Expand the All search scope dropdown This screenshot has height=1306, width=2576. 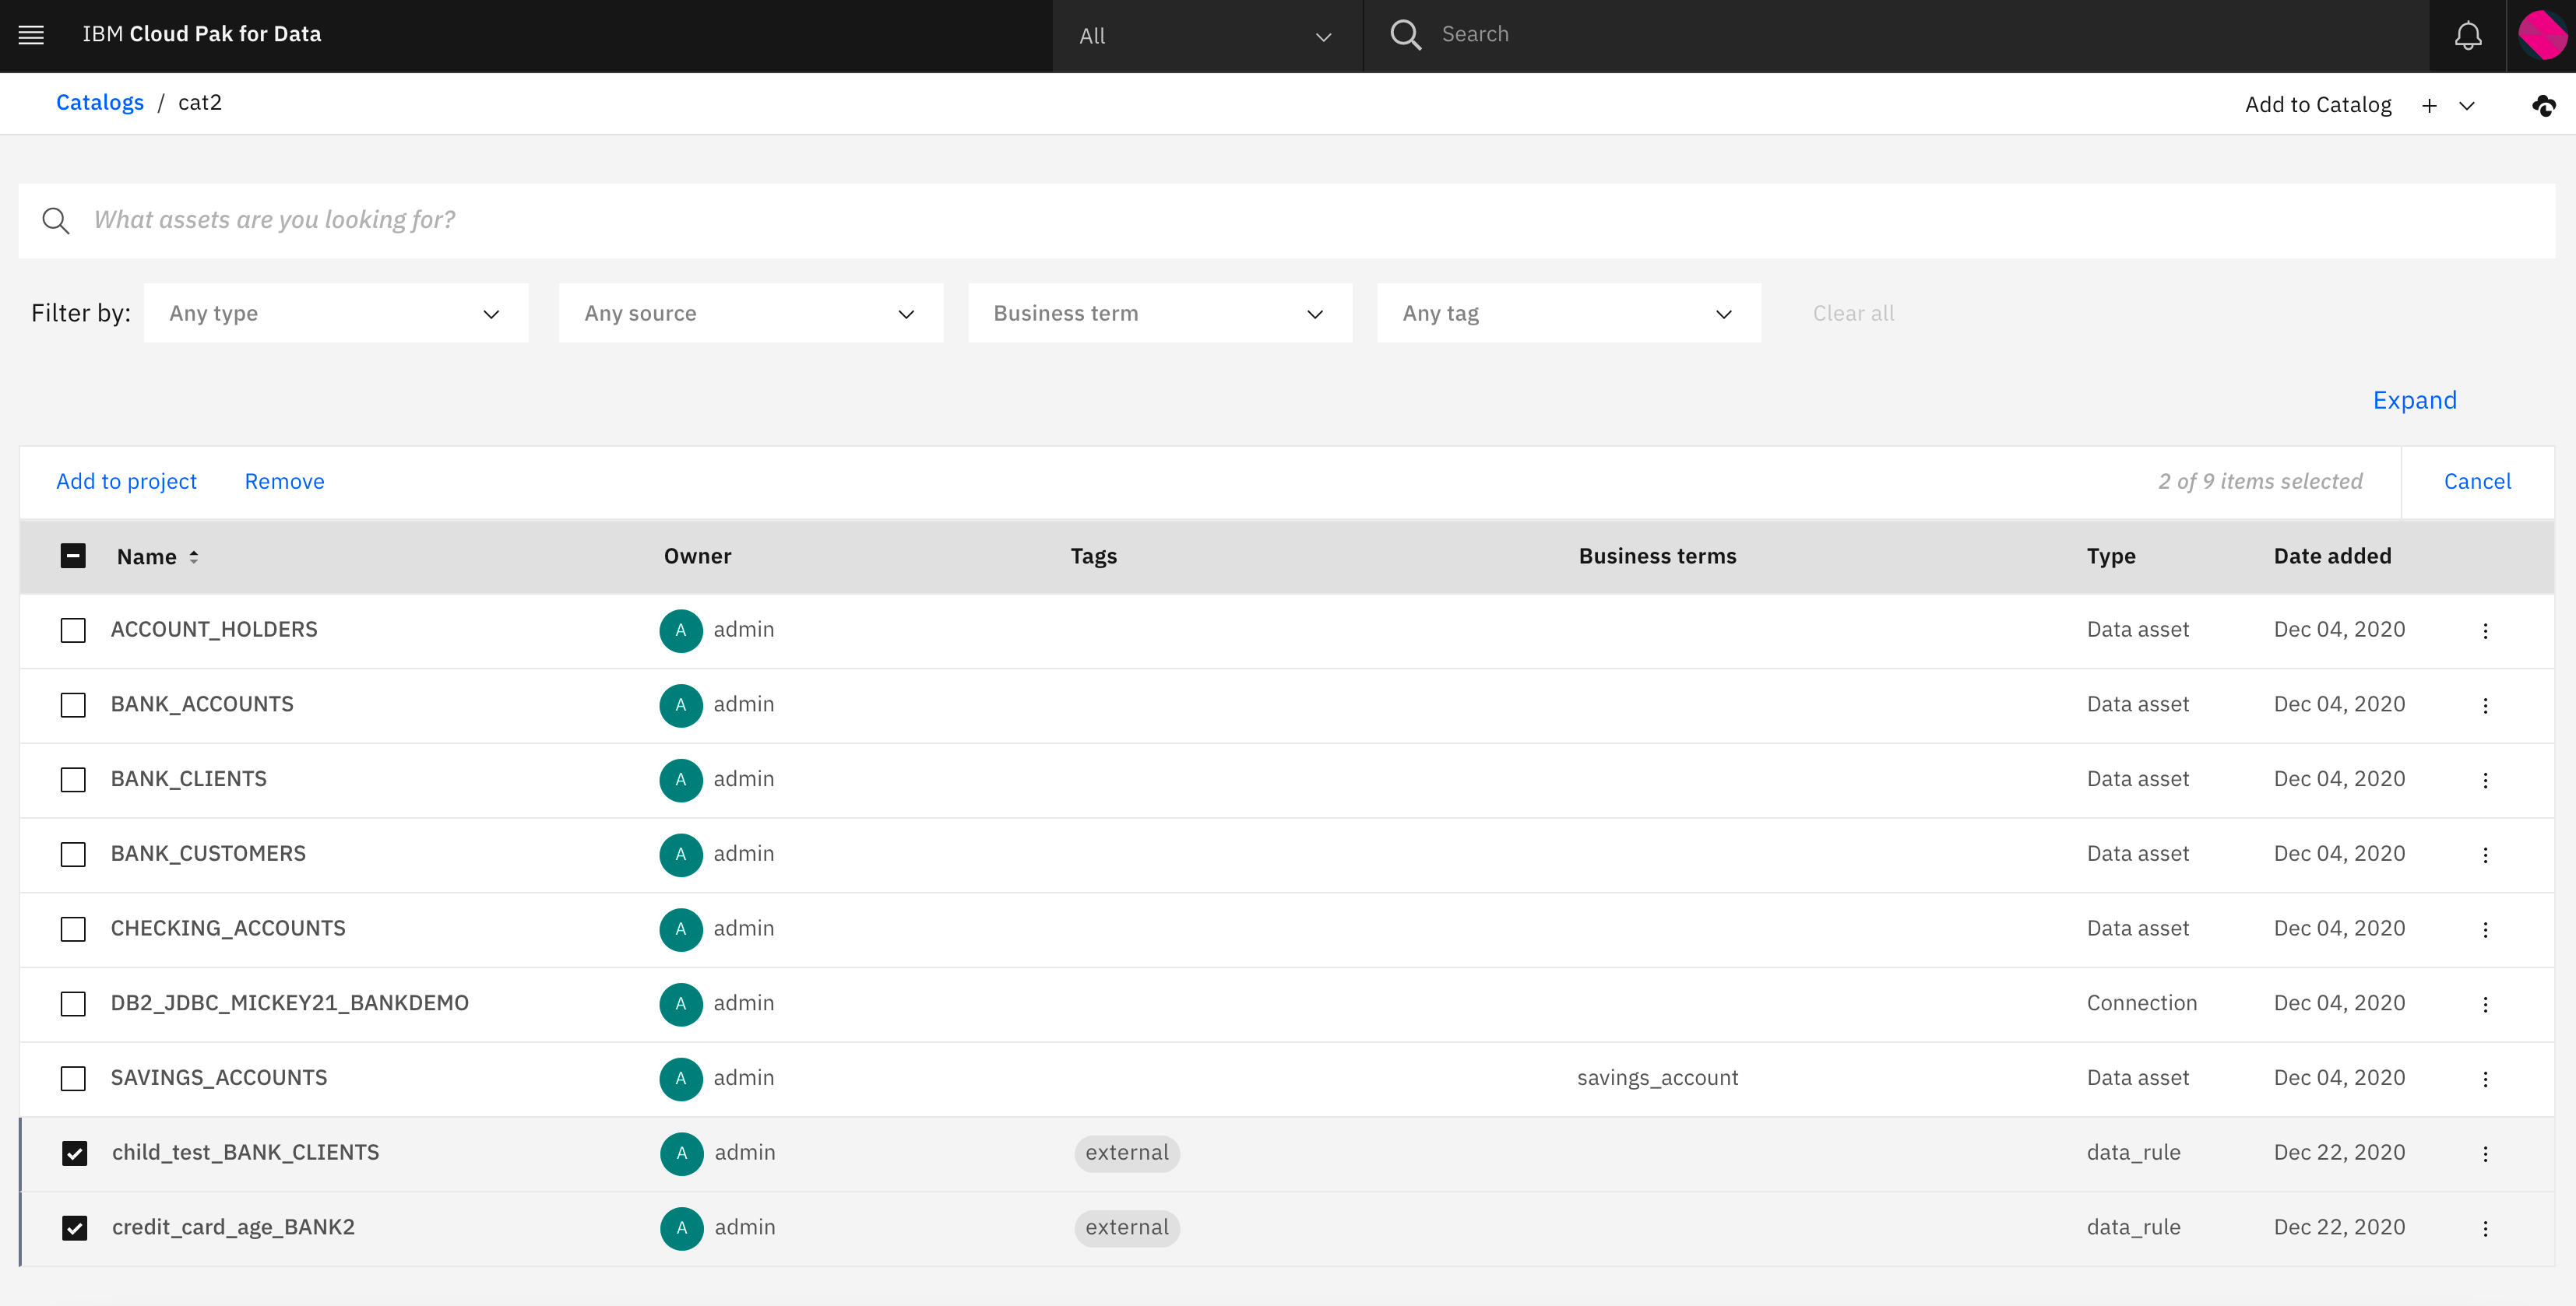[1206, 36]
